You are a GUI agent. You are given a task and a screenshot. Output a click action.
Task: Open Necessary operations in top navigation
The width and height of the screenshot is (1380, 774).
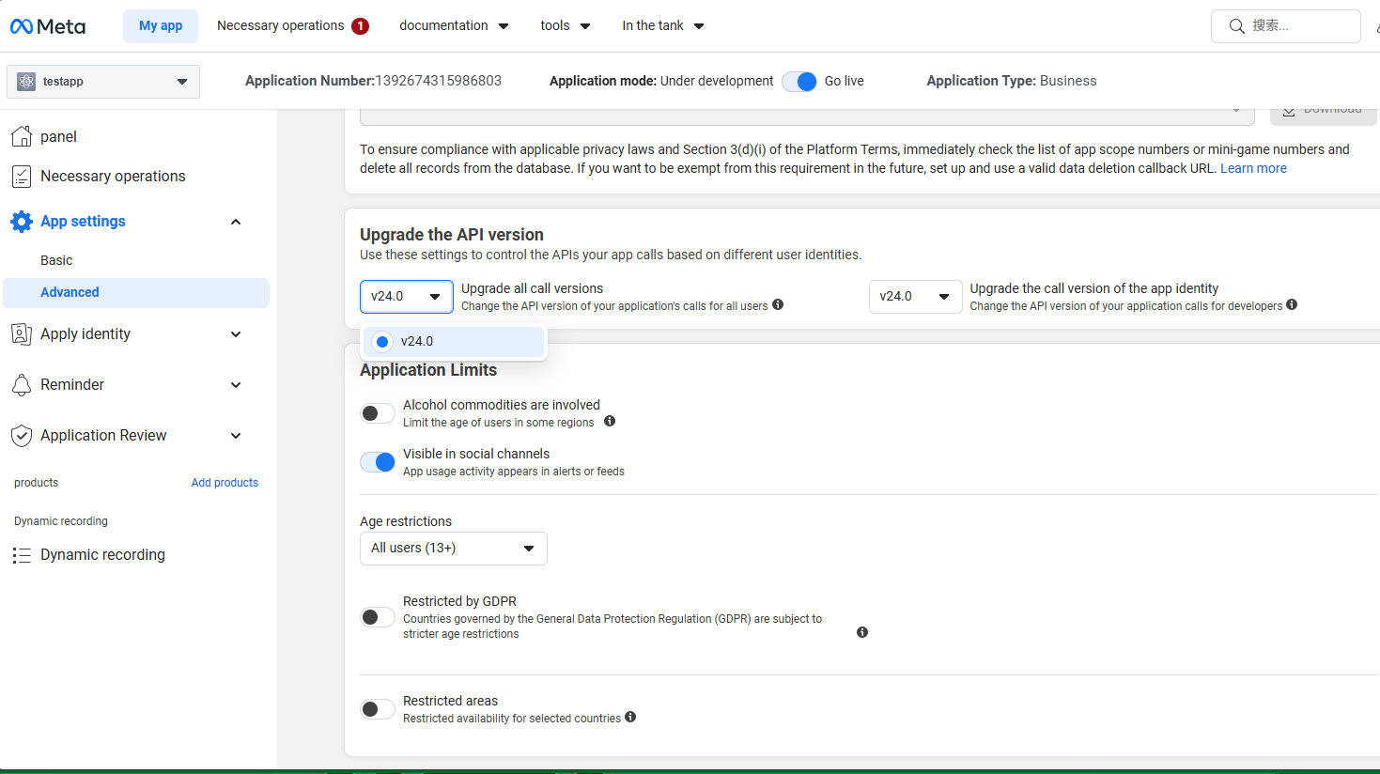tap(281, 26)
